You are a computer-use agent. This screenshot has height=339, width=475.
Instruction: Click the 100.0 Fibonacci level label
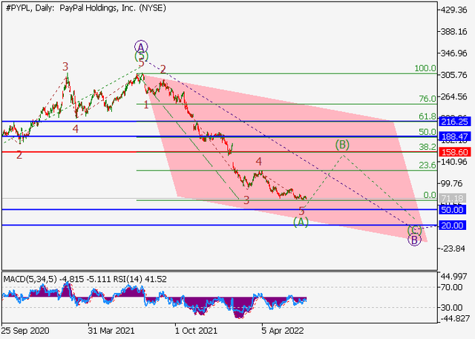point(425,68)
